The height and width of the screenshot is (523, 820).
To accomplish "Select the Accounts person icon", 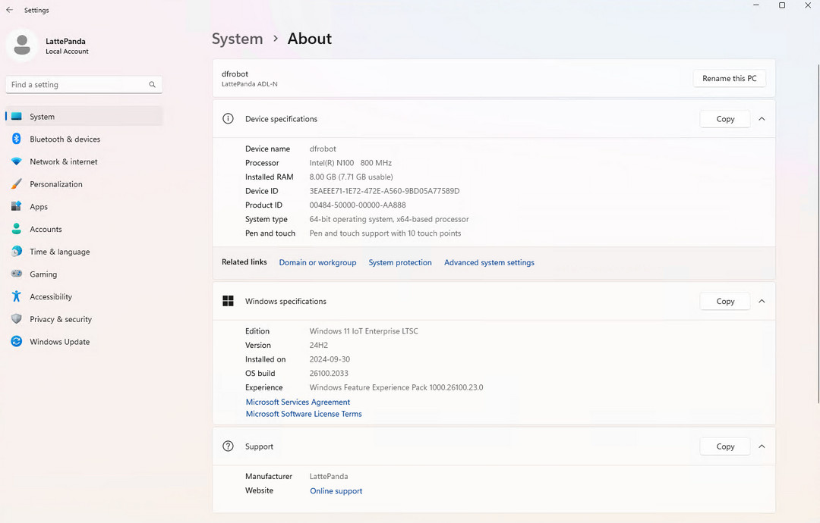I will coord(16,229).
